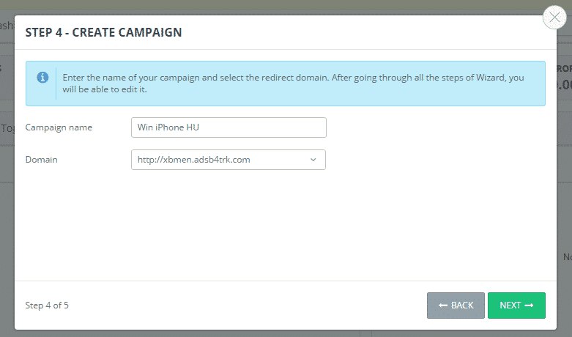Click the dimmed background right of dialog
This screenshot has width=572, height=337.
564,183
